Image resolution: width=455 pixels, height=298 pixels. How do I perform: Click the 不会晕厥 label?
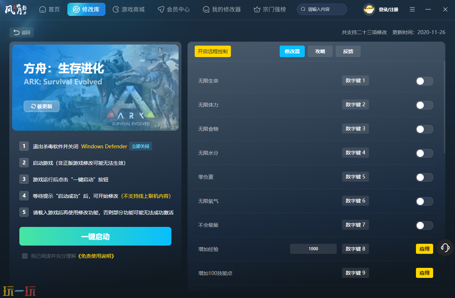pyautogui.click(x=208, y=225)
